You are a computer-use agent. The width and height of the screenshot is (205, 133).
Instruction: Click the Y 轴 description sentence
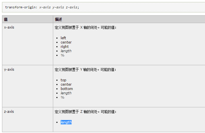tap(85, 70)
